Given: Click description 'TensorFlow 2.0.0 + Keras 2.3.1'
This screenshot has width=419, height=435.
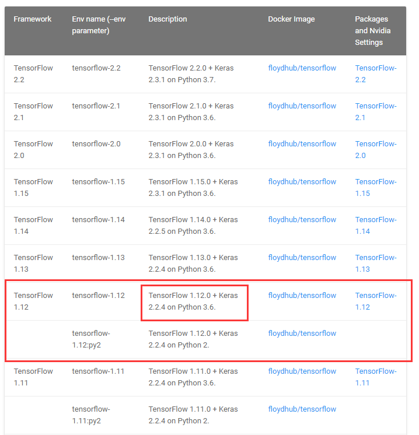Looking at the screenshot, I should pyautogui.click(x=191, y=149).
